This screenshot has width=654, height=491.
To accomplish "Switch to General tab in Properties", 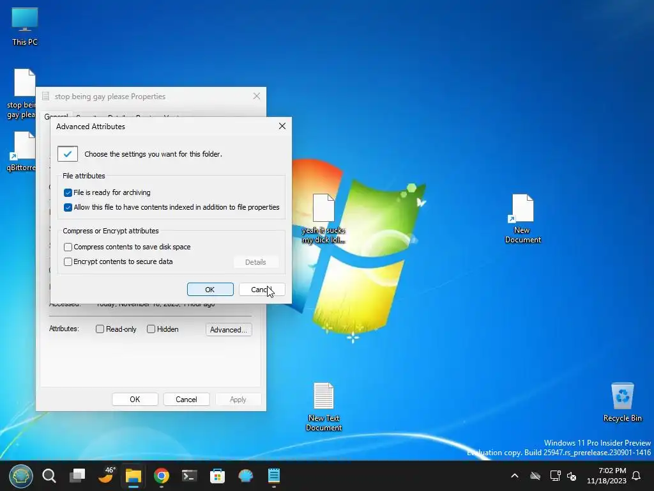I will [56, 116].
